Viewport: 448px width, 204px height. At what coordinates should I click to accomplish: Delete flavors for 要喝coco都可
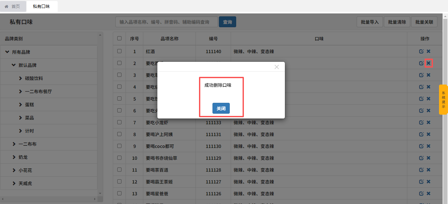tap(428, 146)
